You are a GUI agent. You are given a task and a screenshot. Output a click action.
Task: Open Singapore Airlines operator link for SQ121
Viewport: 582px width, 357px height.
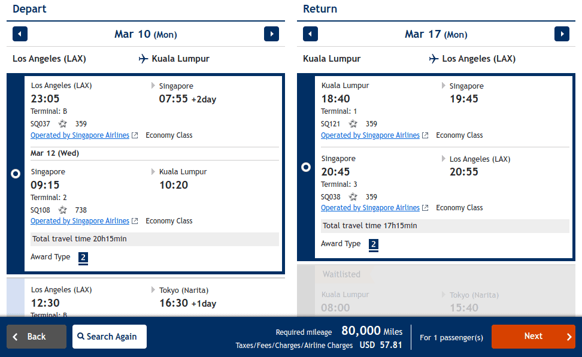click(371, 135)
